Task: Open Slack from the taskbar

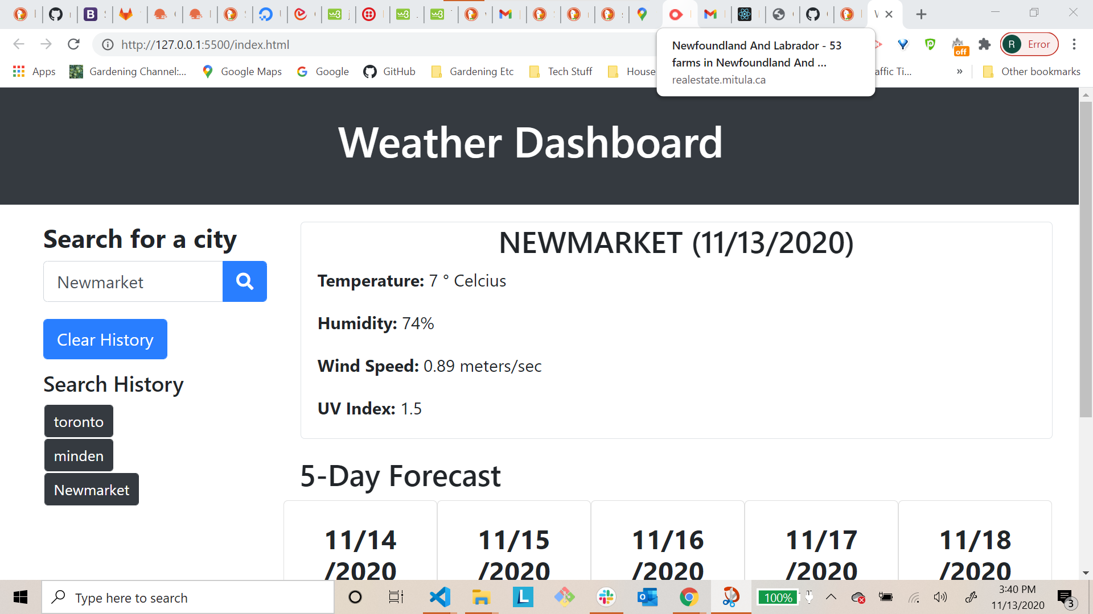Action: (x=606, y=597)
